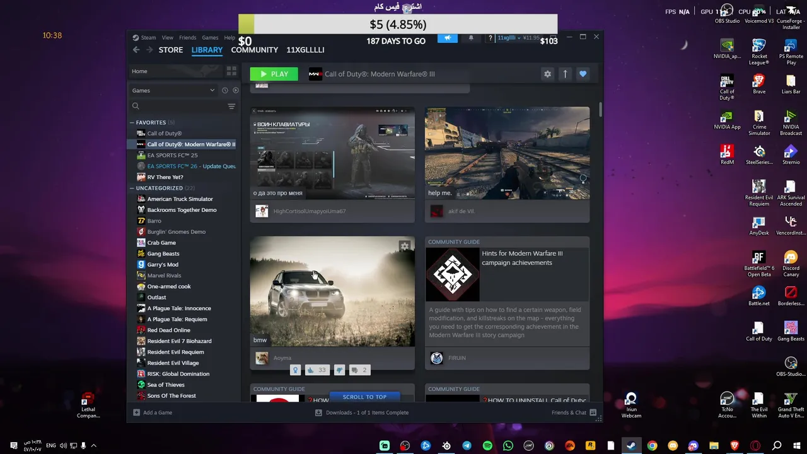This screenshot has width=807, height=454.
Task: Open comments on the bmw post
Action: pyautogui.click(x=359, y=370)
